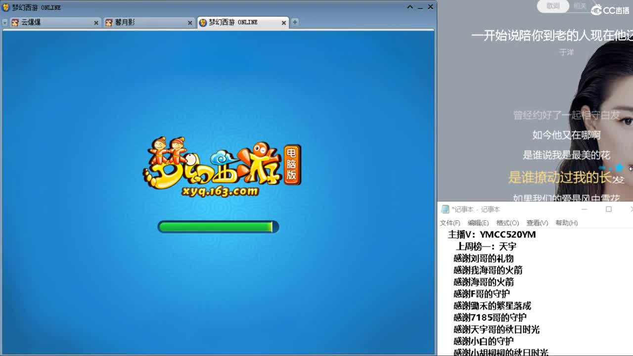This screenshot has height=356, width=633.
Task: Close the 云爆爆 tab
Action: [x=96, y=23]
